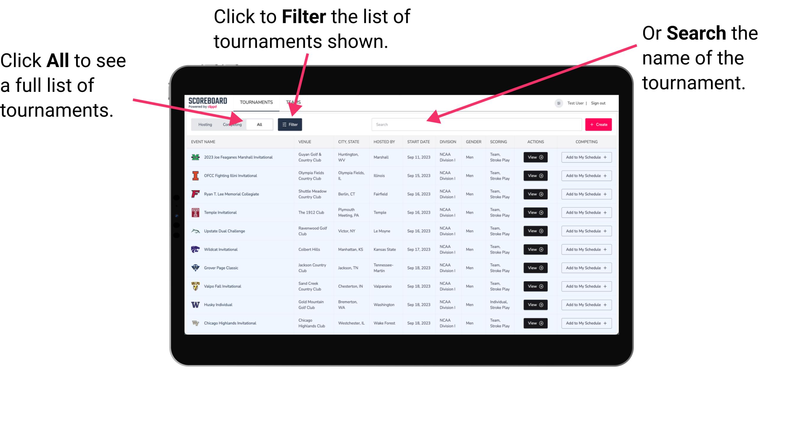The height and width of the screenshot is (431, 802).
Task: Click Add to My Schedule for Husky Individual
Action: coord(585,305)
